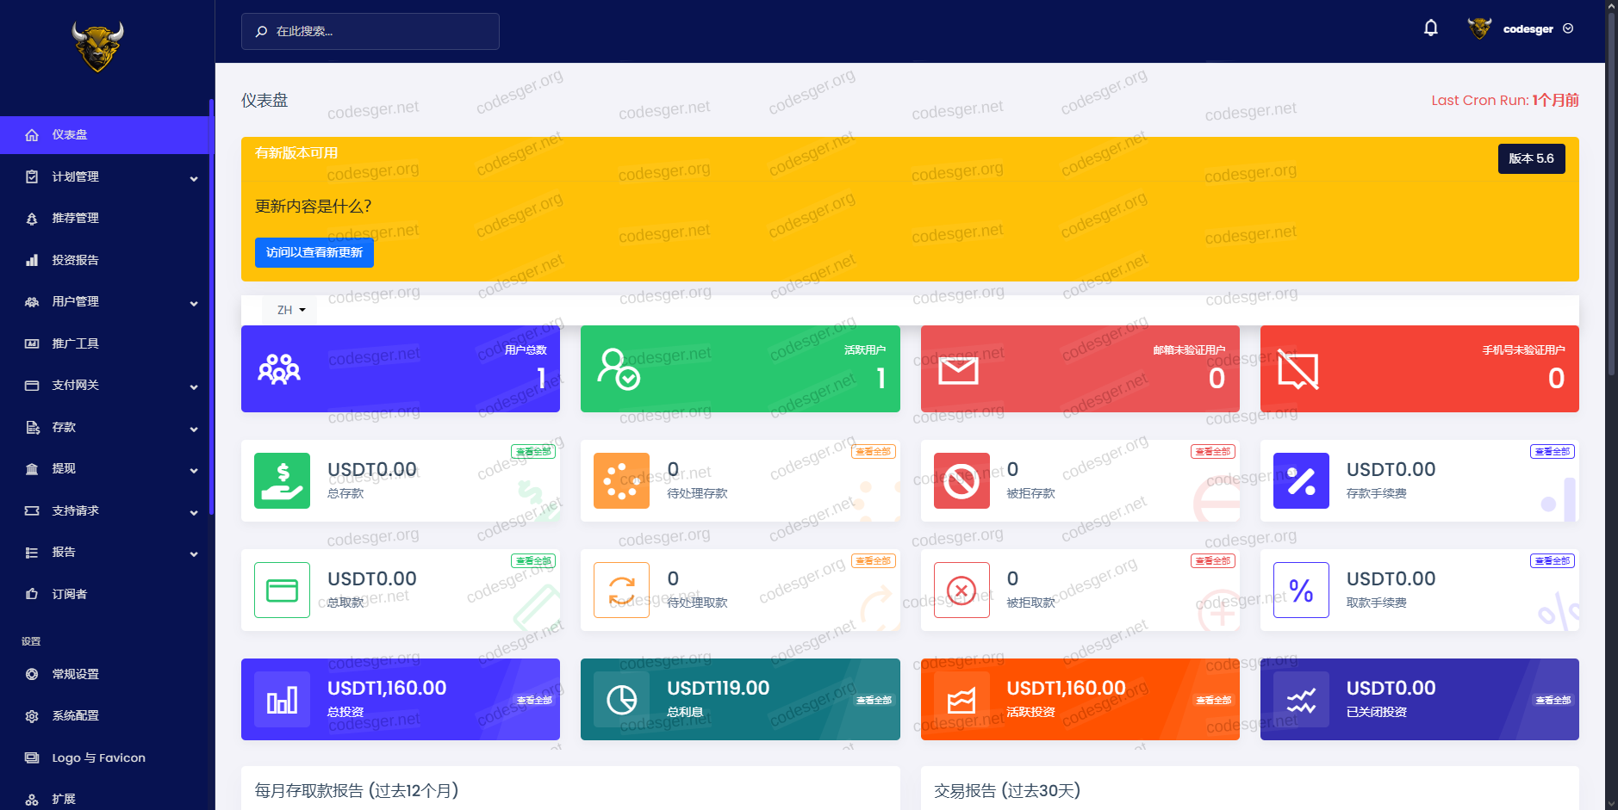Click 查看全部 on the 总存款 card

533,452
